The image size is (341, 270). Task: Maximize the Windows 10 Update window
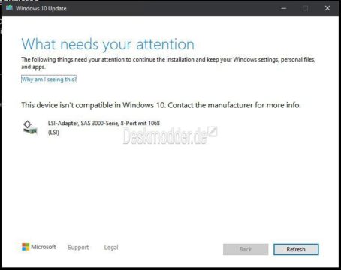(305, 8)
